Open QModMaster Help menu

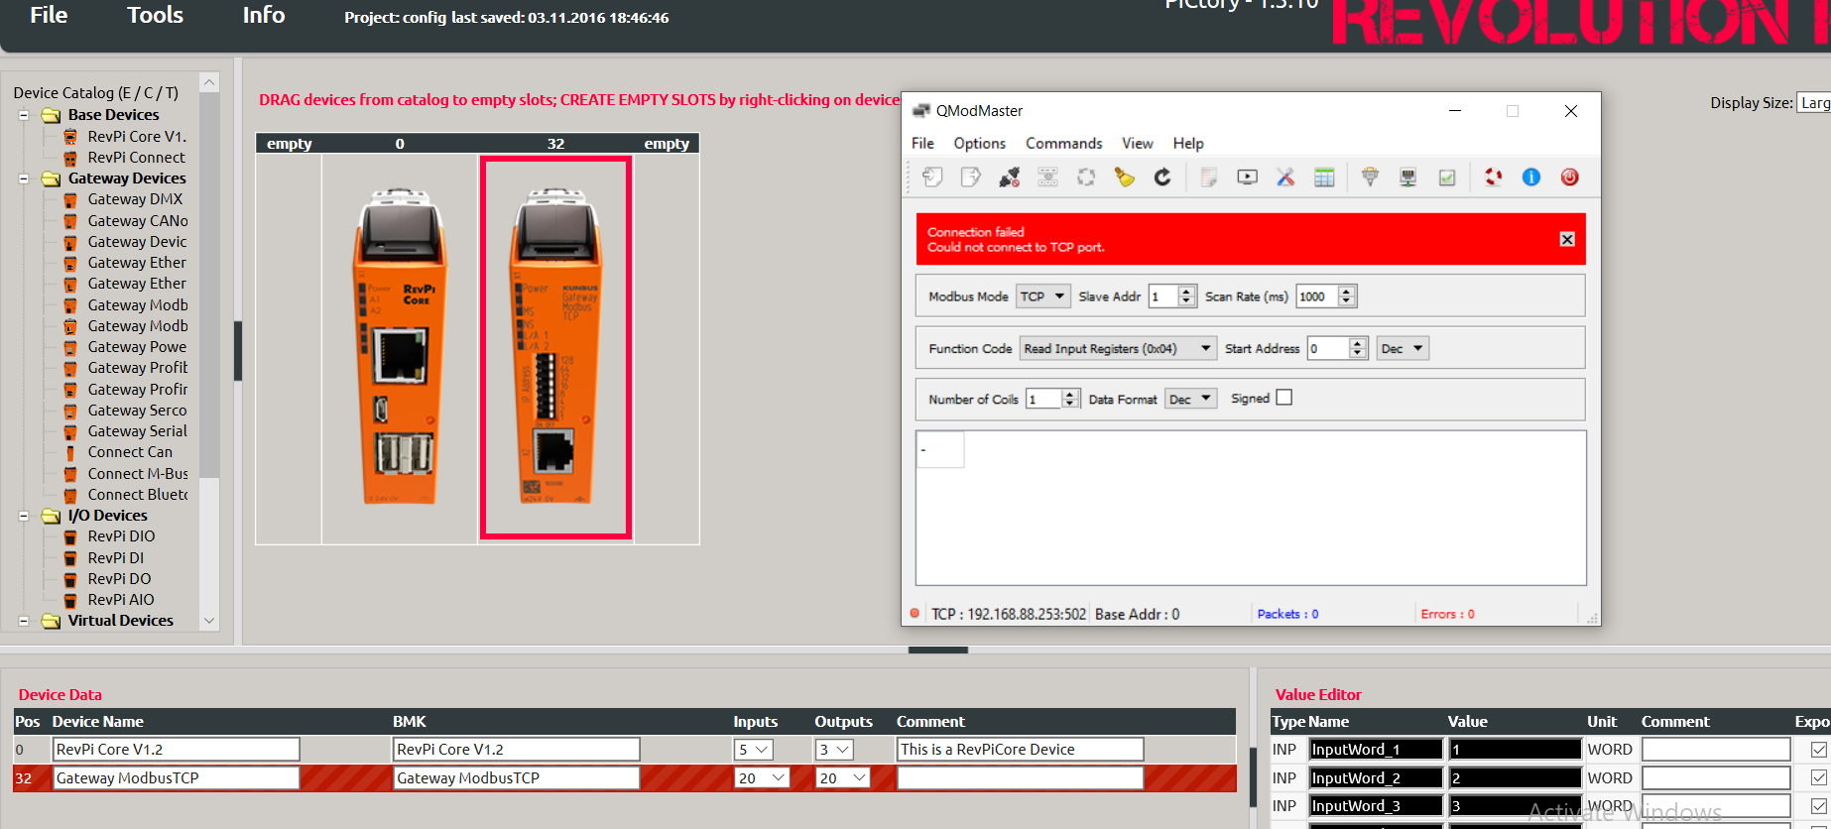point(1187,144)
